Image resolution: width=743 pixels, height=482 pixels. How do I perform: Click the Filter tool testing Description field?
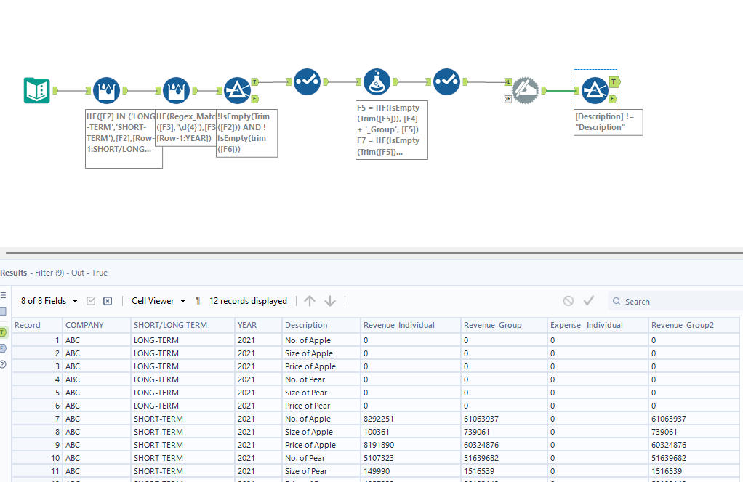pos(595,89)
